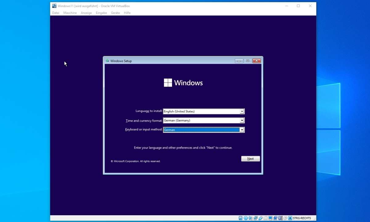Viewport: 370px width, 222px height.
Task: Open the Geräte menu
Action: (115, 13)
